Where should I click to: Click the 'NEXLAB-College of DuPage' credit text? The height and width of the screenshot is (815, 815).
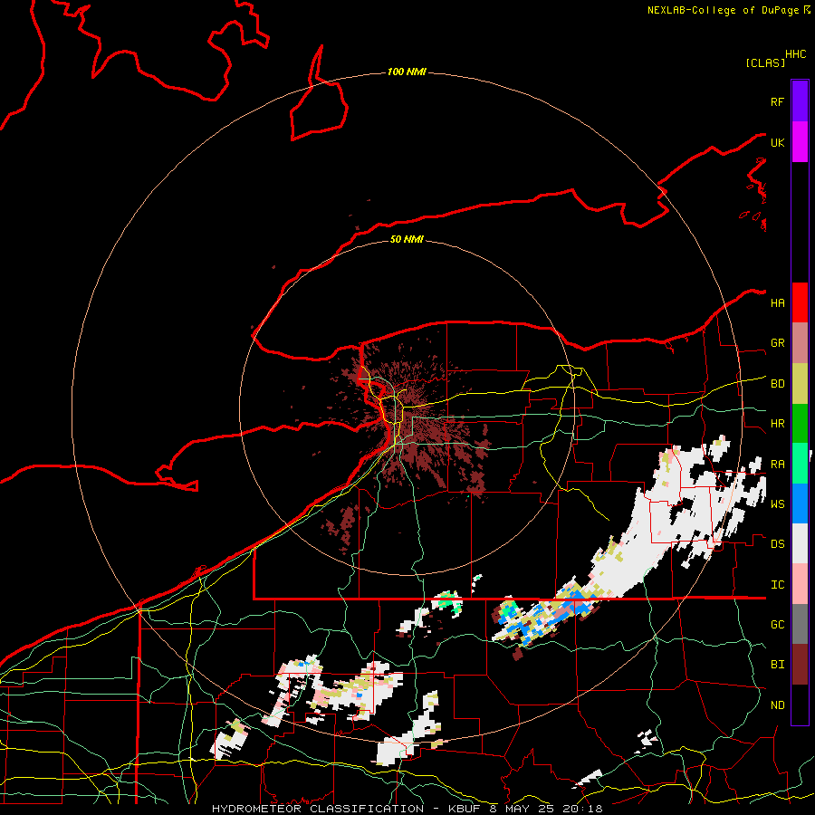(723, 10)
